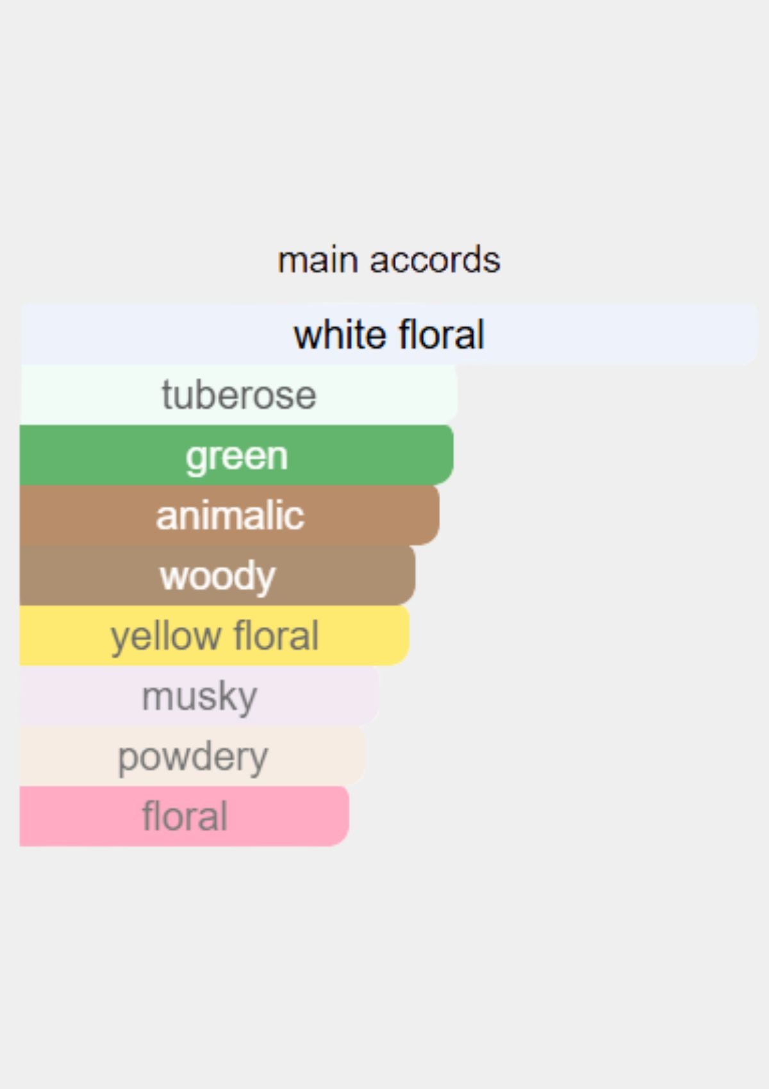Click the yellow floral accord bar
769x1089 pixels.
coord(215,635)
